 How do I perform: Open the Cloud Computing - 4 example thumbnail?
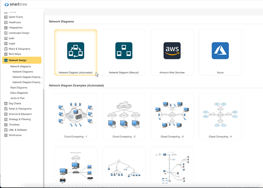[x=220, y=116]
